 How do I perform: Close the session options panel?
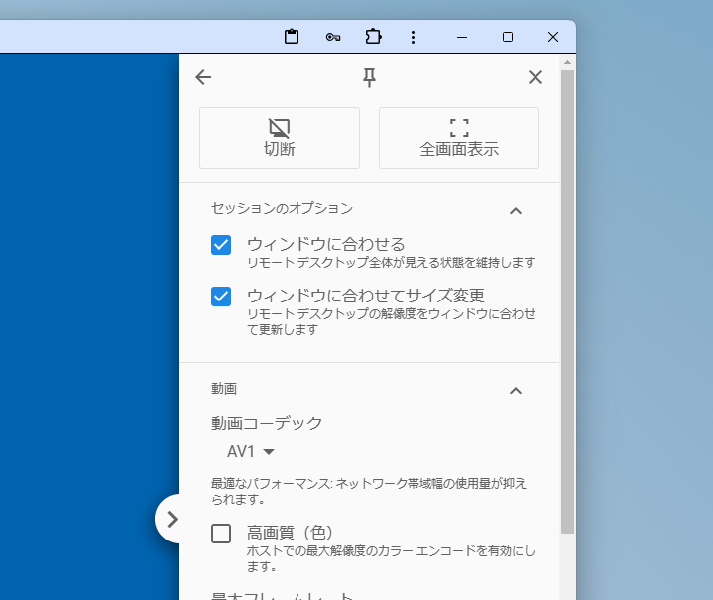coord(535,77)
